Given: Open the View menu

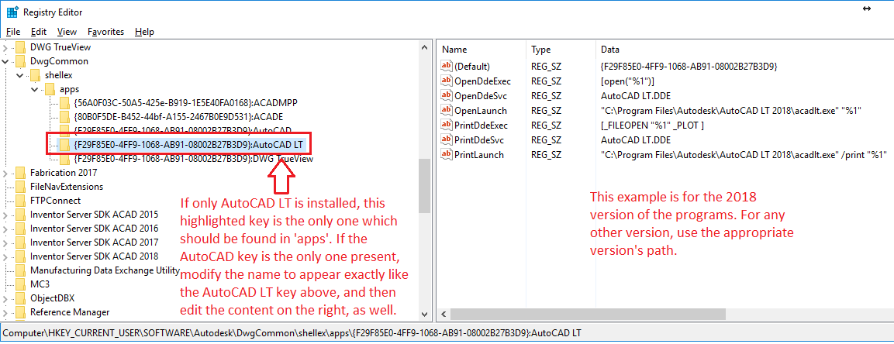Looking at the screenshot, I should point(67,32).
